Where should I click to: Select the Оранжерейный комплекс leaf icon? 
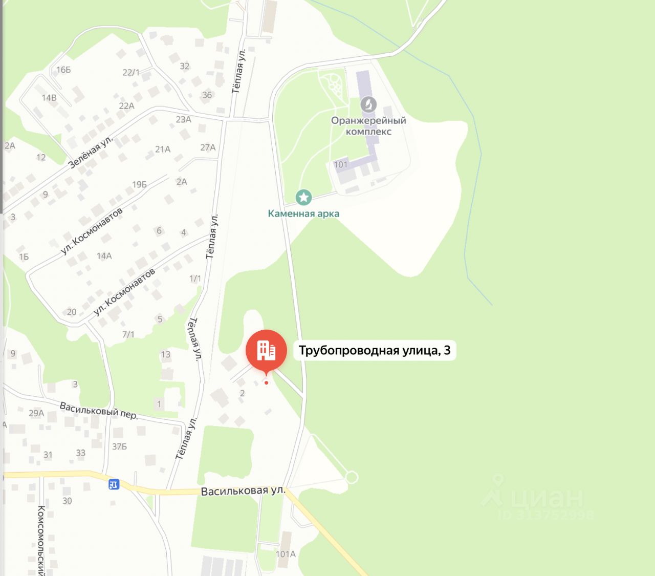[368, 105]
